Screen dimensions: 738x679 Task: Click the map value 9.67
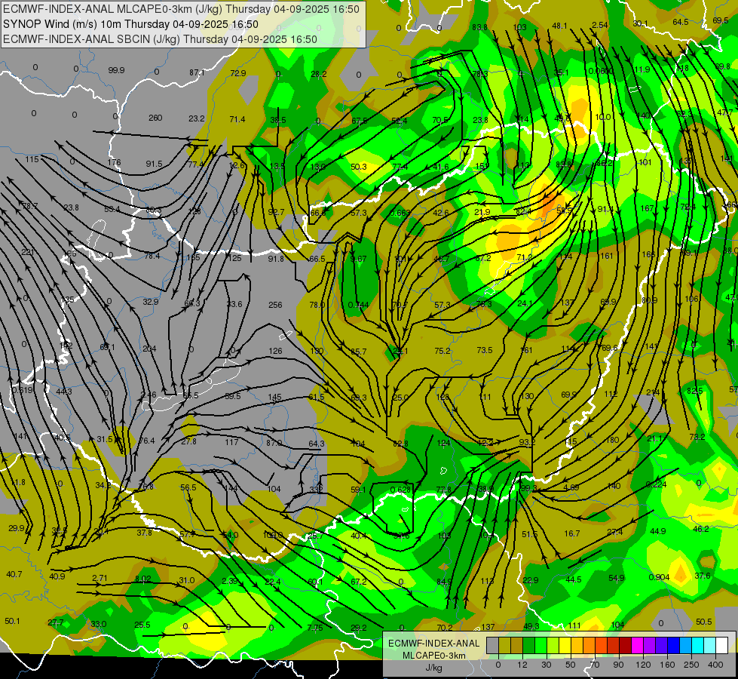358,259
